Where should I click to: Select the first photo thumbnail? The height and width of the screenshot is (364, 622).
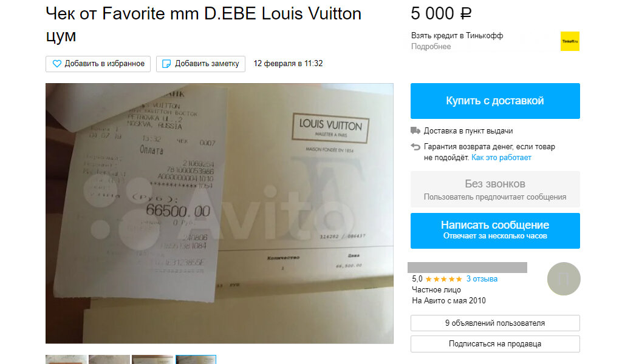(x=66, y=360)
